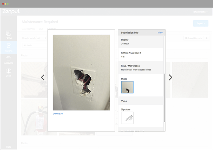The height and width of the screenshot is (150, 213).
Task: Click the Saved Reports button
Action: 193,38
